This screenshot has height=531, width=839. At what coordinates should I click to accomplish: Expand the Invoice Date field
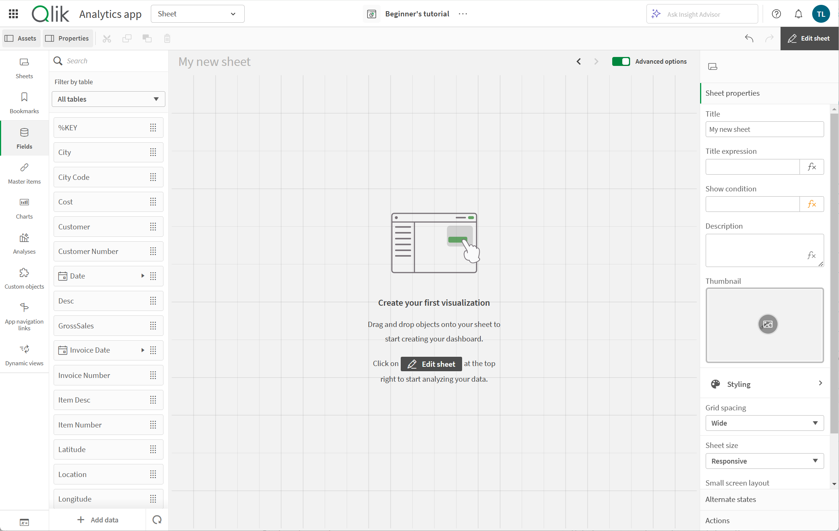pos(142,350)
